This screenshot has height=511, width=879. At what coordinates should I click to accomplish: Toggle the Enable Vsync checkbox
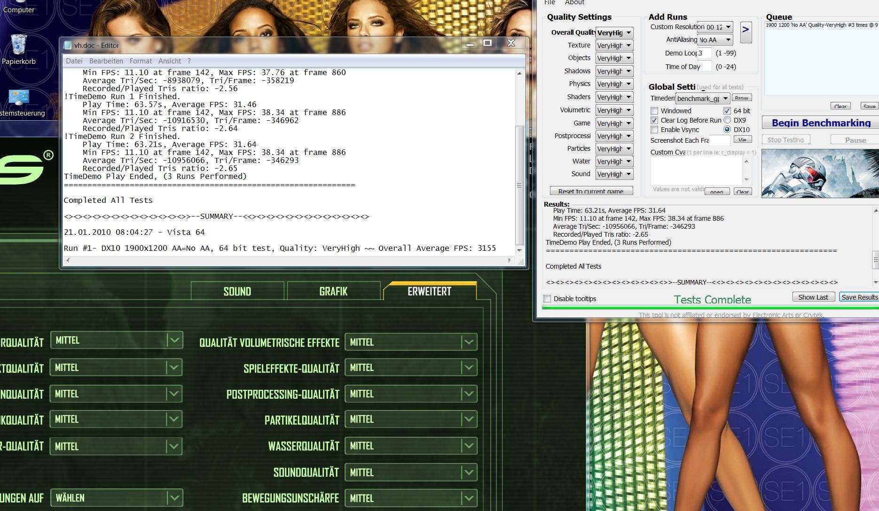point(654,130)
